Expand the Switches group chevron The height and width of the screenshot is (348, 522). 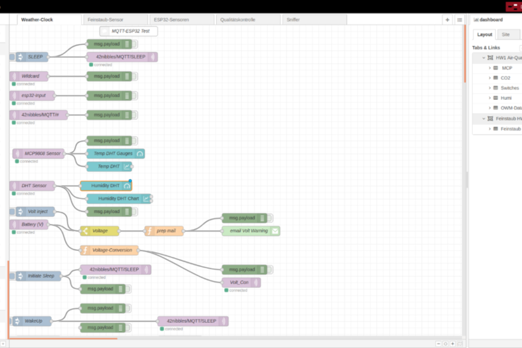[x=489, y=88]
